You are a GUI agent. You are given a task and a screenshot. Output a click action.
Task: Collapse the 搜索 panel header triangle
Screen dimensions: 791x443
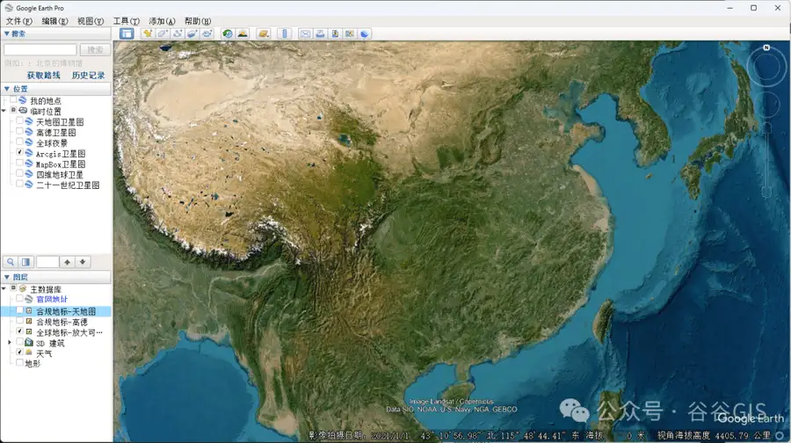(x=6, y=33)
